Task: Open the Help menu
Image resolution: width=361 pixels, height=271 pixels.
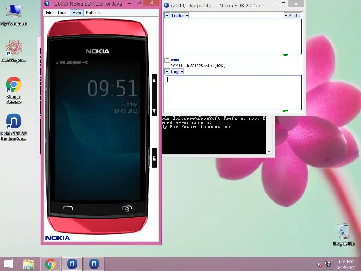Action: tap(77, 13)
